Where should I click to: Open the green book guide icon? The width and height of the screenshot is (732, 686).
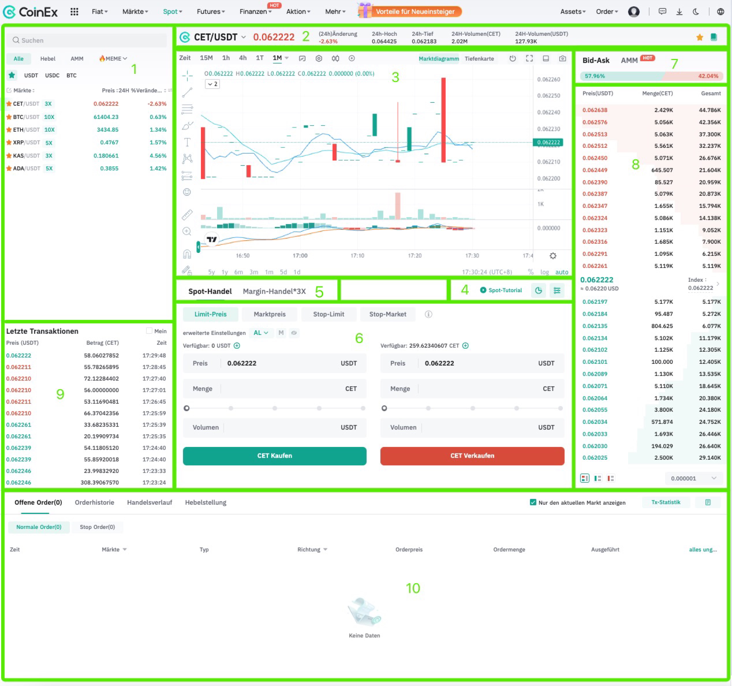point(714,37)
